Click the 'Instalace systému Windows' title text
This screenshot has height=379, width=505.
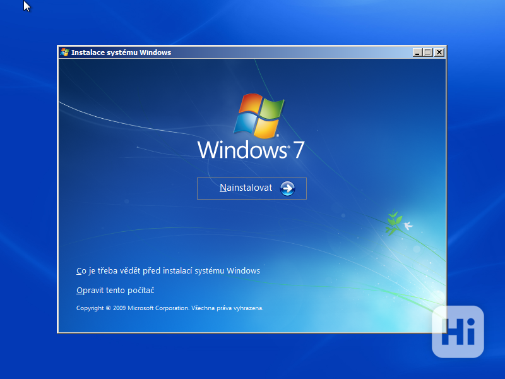point(121,52)
